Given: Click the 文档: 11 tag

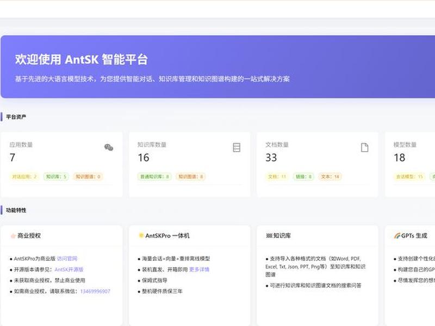Looking at the screenshot, I should [x=277, y=177].
